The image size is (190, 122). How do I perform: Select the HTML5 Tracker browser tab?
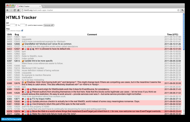(x=28, y=6)
